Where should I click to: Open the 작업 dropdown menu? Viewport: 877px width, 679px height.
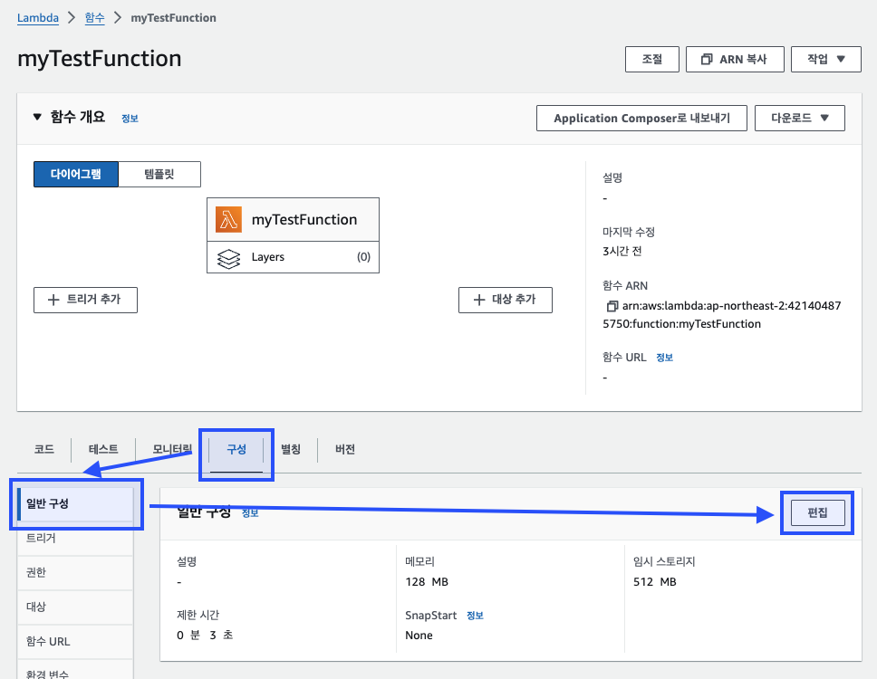(x=826, y=59)
